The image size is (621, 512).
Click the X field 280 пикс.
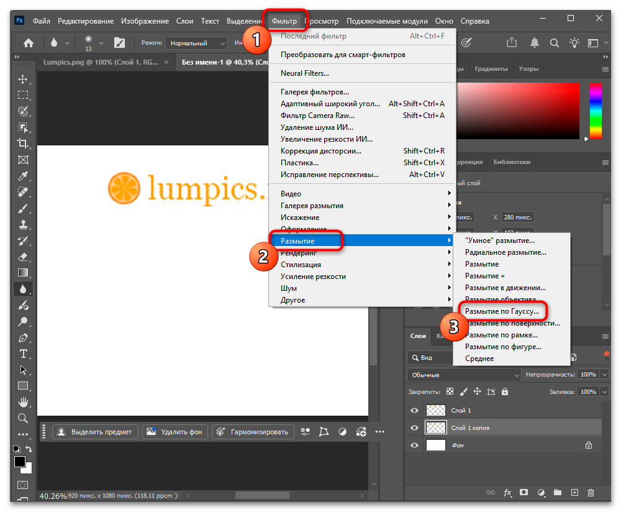pos(518,217)
